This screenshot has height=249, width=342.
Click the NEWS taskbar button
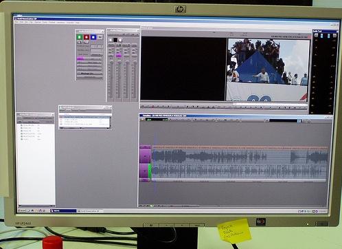pos(63,210)
